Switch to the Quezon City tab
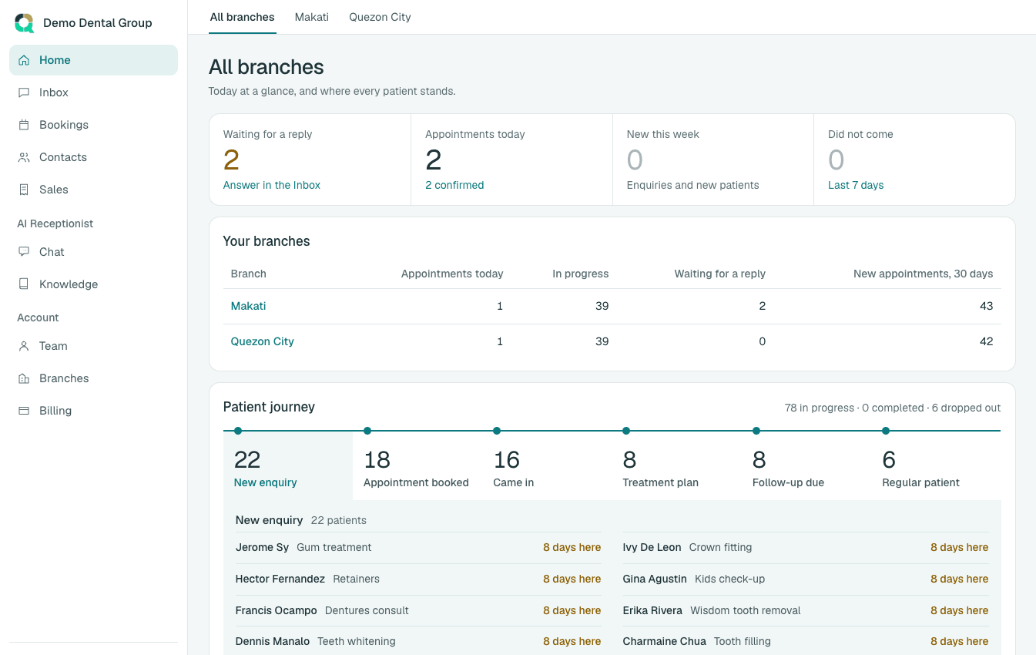This screenshot has height=655, width=1036. pyautogui.click(x=380, y=17)
